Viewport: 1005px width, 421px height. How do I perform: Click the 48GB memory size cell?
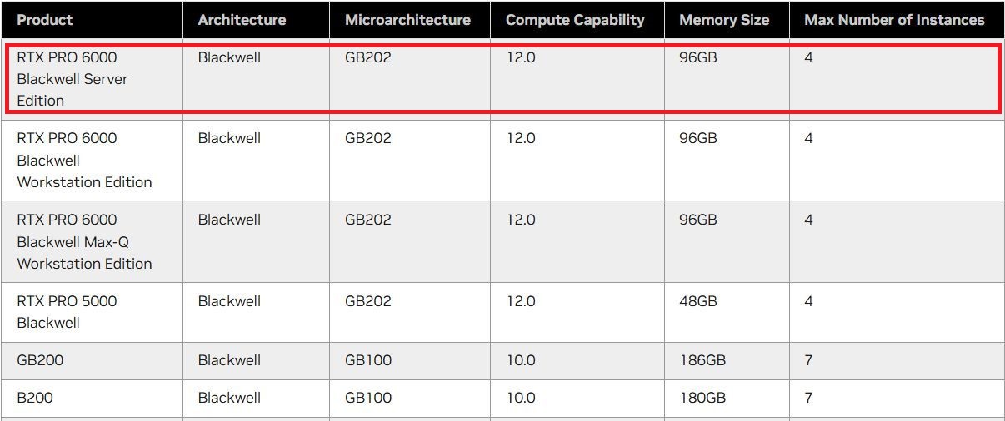[x=698, y=301]
